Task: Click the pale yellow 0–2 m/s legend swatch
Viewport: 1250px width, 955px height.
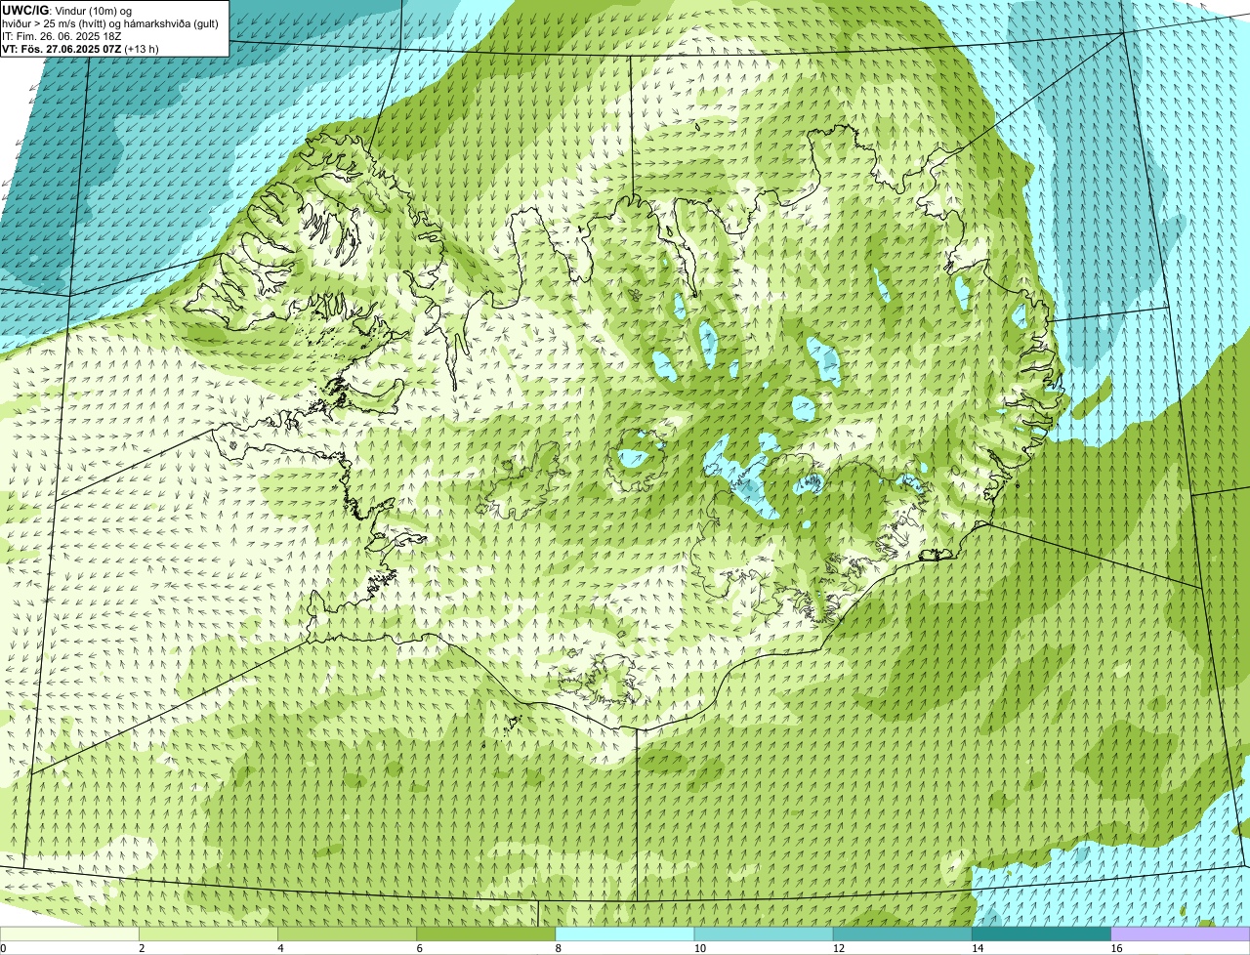Action: (x=69, y=934)
